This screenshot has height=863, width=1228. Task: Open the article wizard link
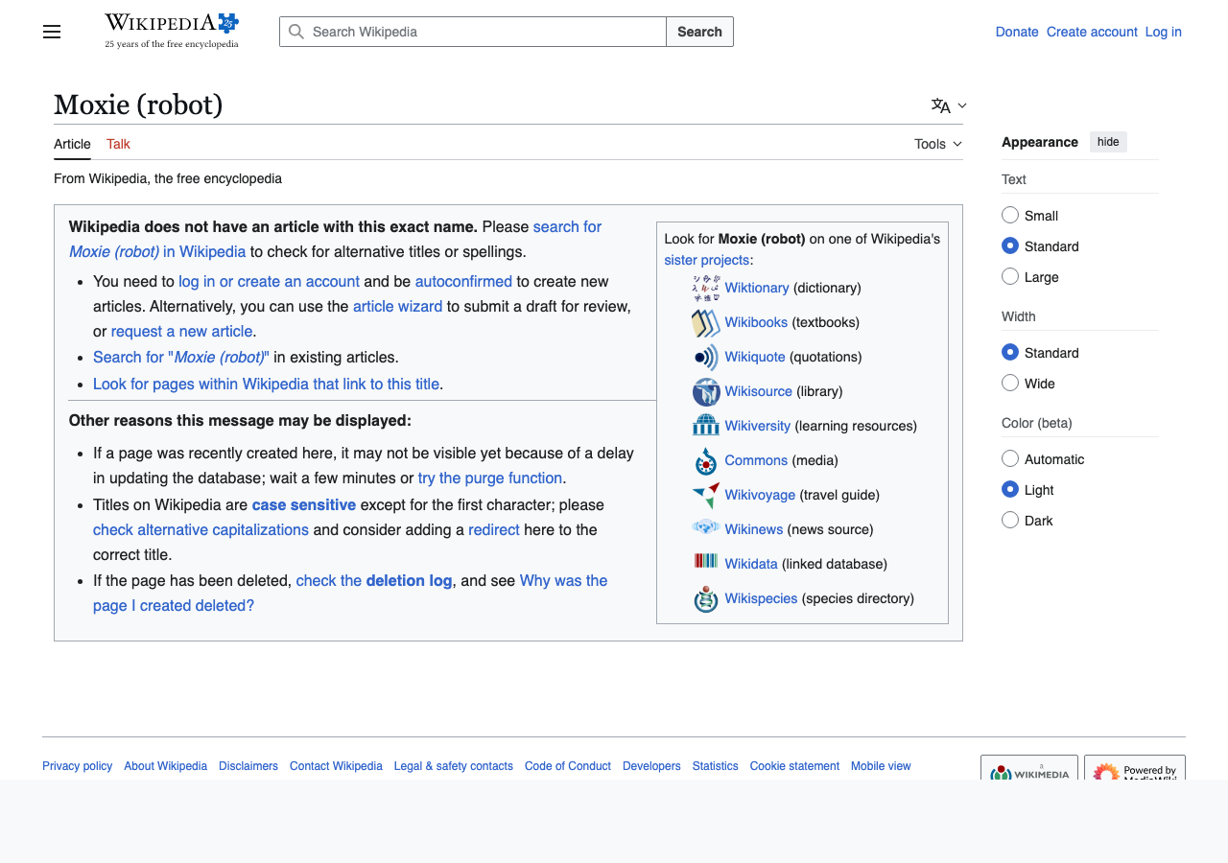(397, 306)
